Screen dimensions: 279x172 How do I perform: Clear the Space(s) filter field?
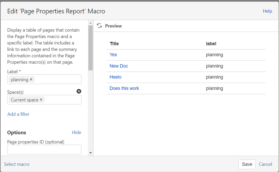point(79,91)
